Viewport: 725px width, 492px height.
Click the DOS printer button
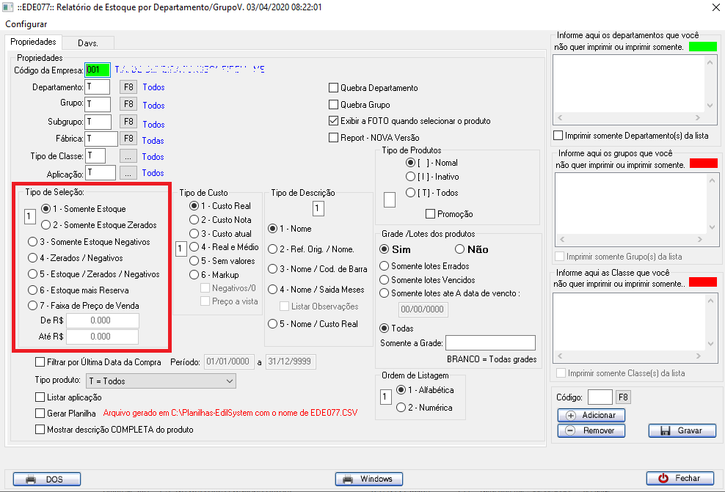click(47, 479)
